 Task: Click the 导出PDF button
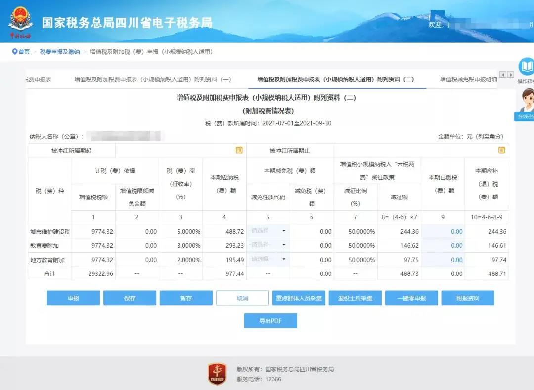(270, 321)
